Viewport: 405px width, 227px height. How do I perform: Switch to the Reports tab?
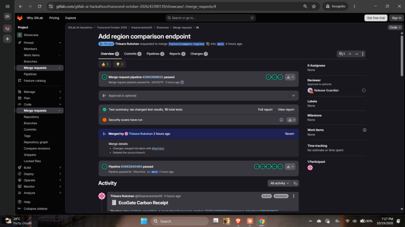(x=177, y=54)
